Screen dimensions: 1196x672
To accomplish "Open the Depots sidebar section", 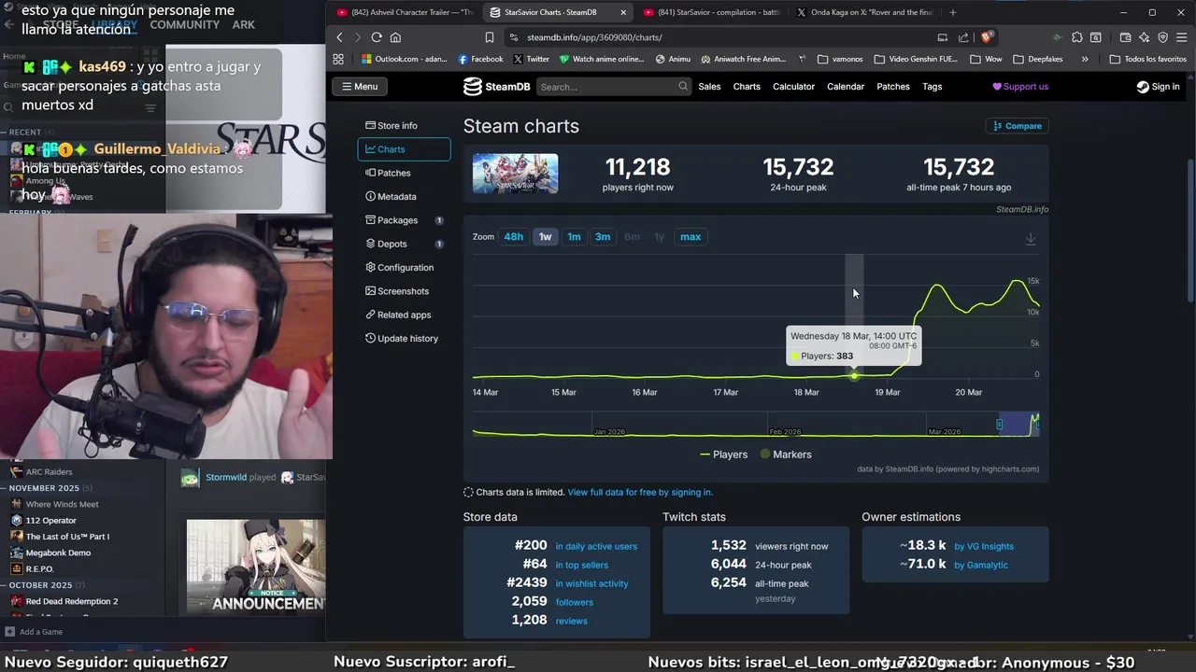I will click(x=404, y=244).
